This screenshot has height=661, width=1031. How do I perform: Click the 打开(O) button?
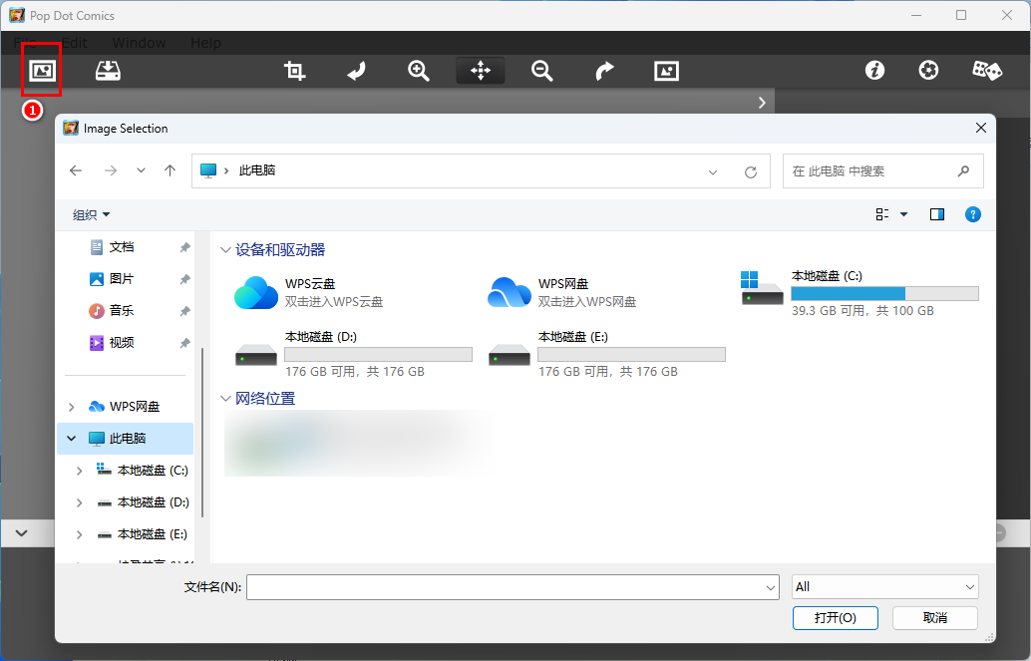click(x=835, y=618)
